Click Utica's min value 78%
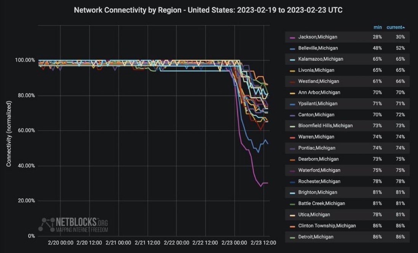The width and height of the screenshot is (418, 253). click(x=377, y=215)
